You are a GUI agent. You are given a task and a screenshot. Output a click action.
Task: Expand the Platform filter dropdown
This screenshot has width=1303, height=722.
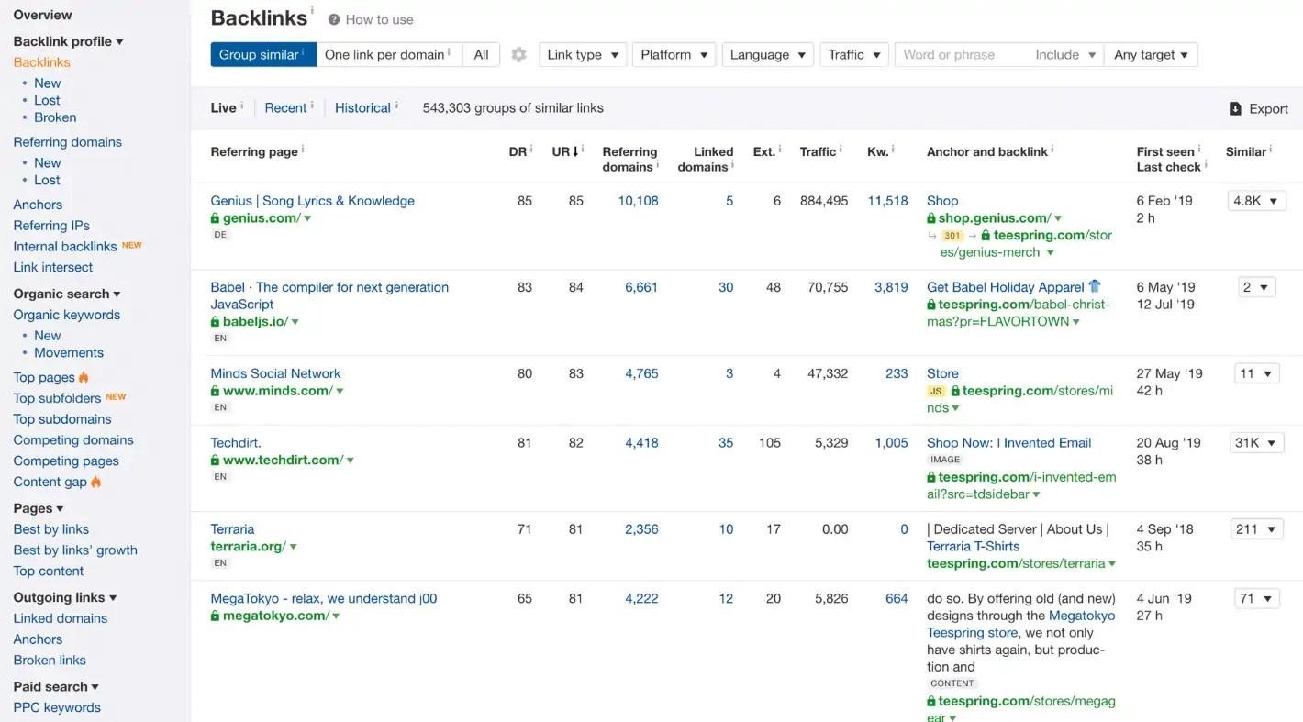click(674, 55)
